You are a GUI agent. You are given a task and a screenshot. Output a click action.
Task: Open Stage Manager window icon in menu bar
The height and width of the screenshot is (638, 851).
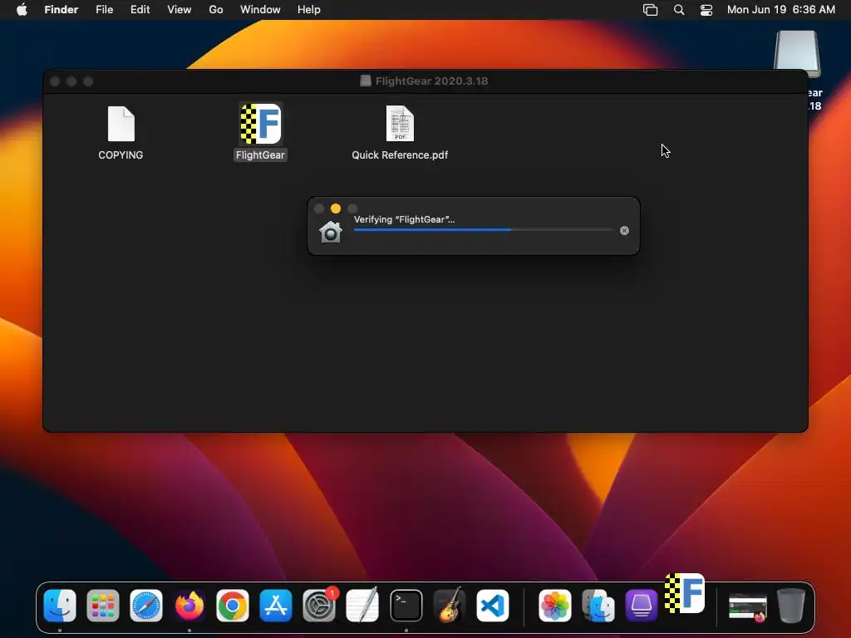(650, 10)
